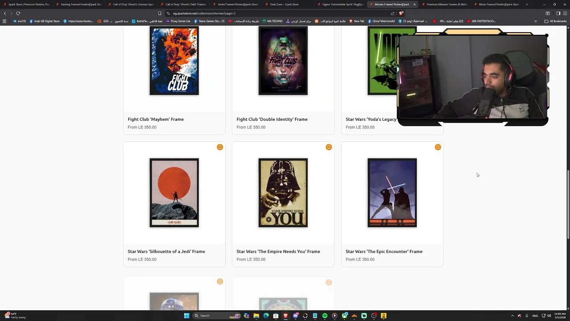Open OBS Studio from the taskbar
Image resolution: width=570 pixels, height=321 pixels.
pos(374,316)
